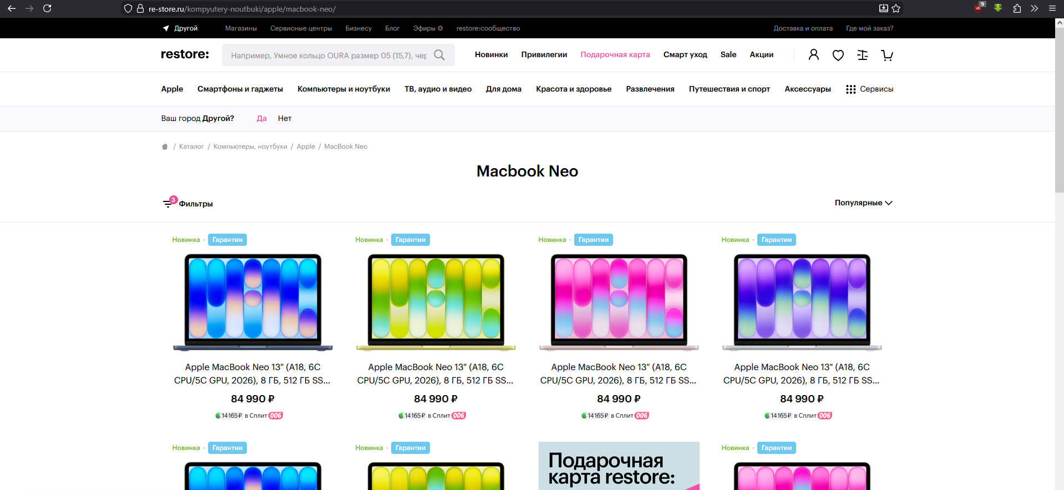Click the browser forward arrow

click(x=29, y=8)
